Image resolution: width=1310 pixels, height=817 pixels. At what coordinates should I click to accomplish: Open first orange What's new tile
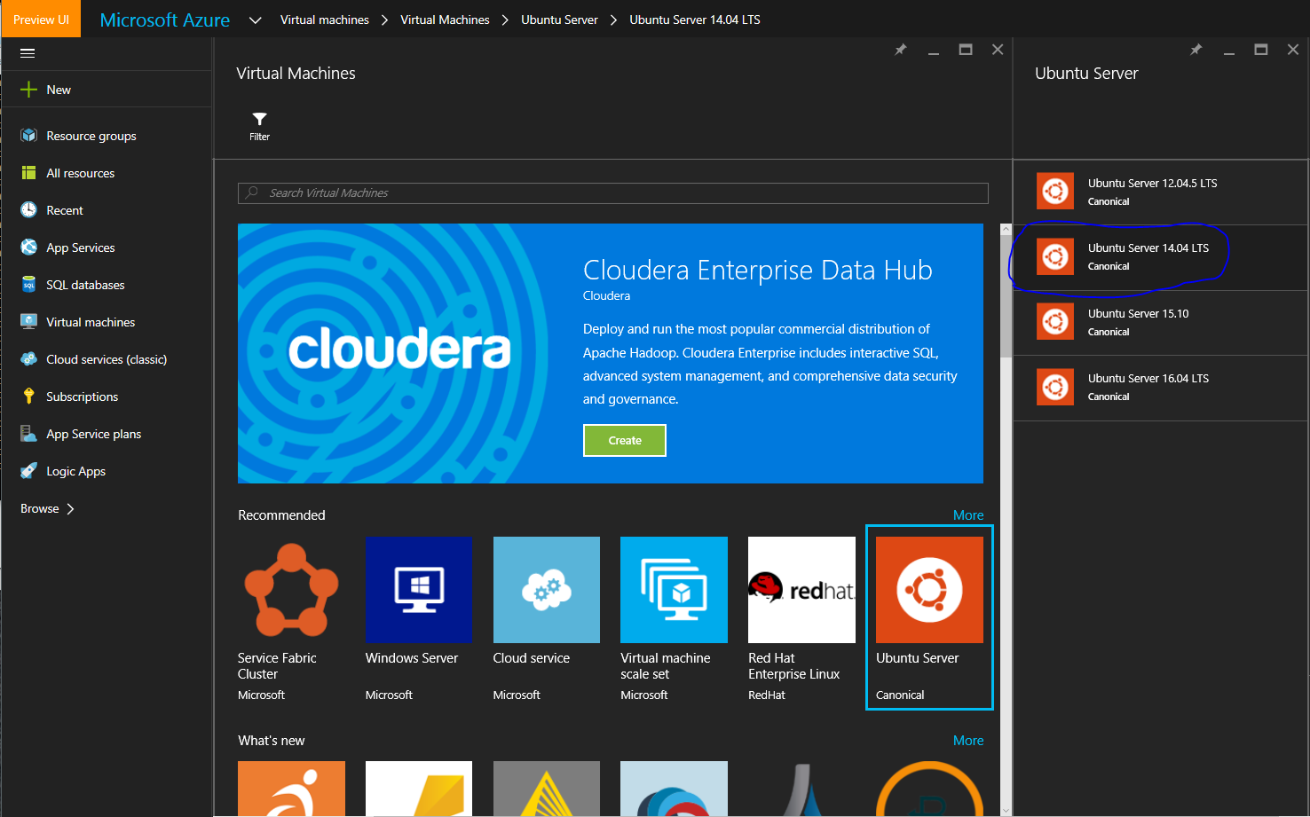coord(291,788)
